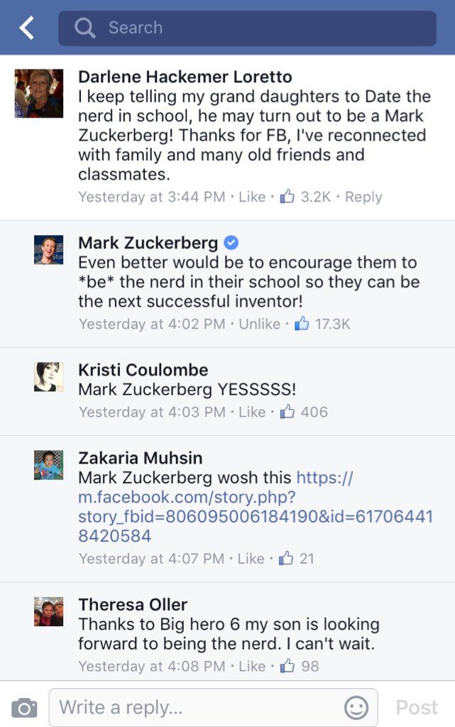This screenshot has height=727, width=455.
Task: Tap thumbs-up icon on Kristi Coulombe's reply
Action: (287, 412)
